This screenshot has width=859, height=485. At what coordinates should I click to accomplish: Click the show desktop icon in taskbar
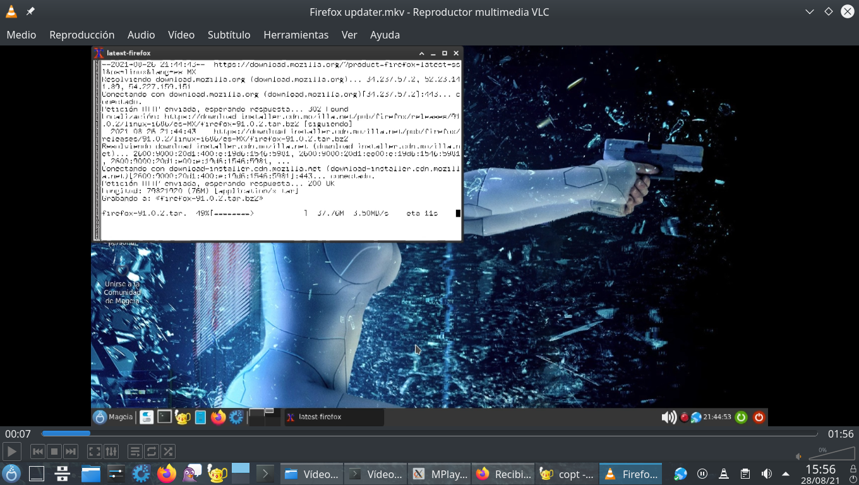pos(37,473)
